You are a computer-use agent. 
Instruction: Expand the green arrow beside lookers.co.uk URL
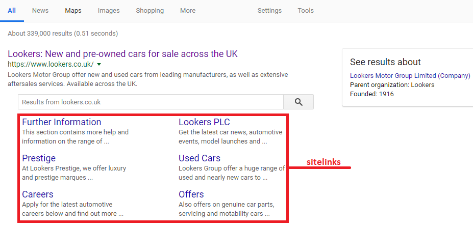[x=99, y=64]
